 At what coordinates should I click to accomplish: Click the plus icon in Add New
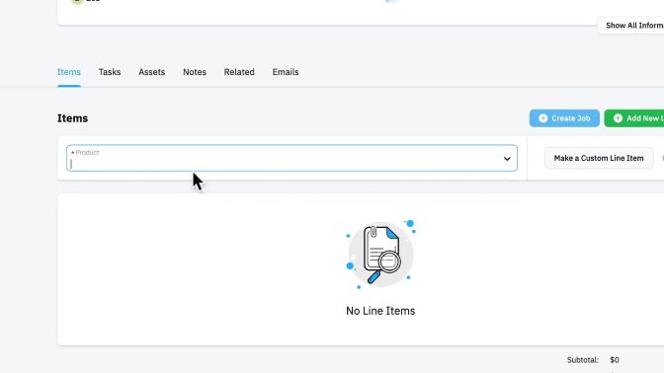pos(618,118)
